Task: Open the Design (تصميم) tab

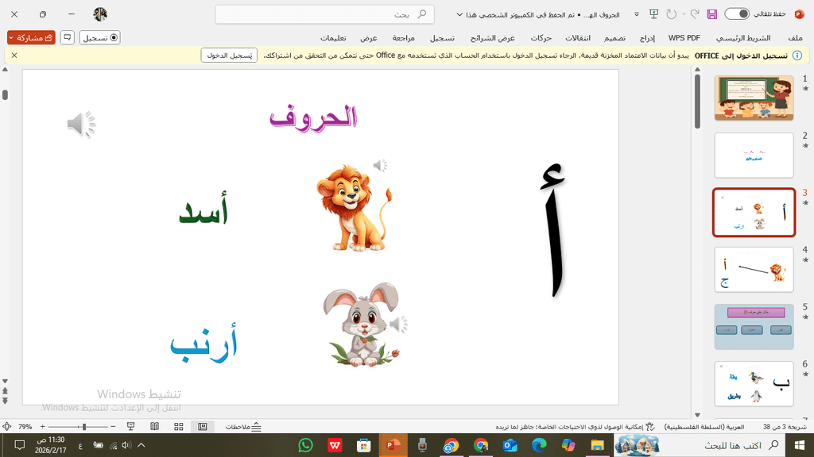Action: 614,38
